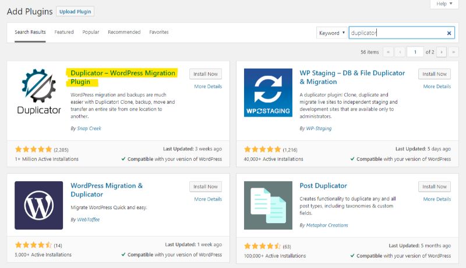This screenshot has height=268, width=466.
Task: Click the current page number field
Action: click(415, 52)
